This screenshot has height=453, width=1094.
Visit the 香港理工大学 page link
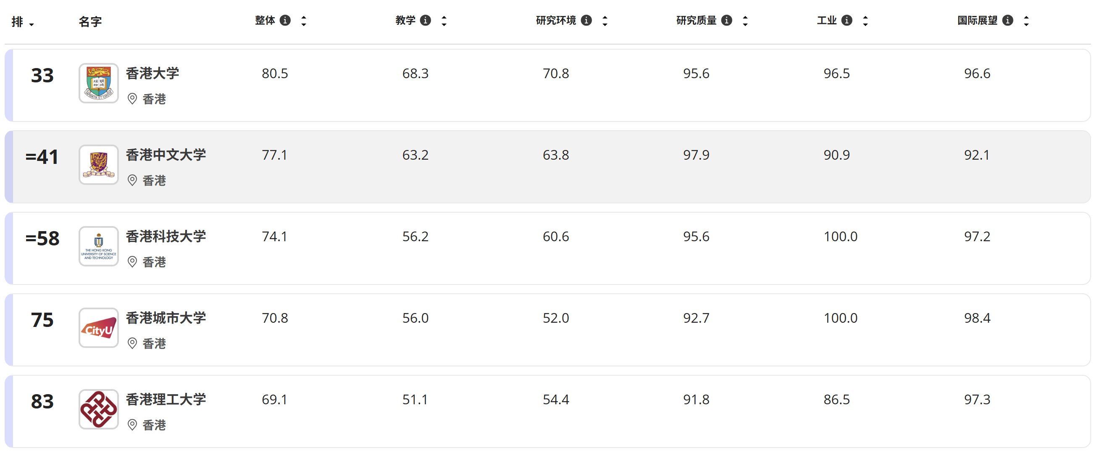pos(166,400)
